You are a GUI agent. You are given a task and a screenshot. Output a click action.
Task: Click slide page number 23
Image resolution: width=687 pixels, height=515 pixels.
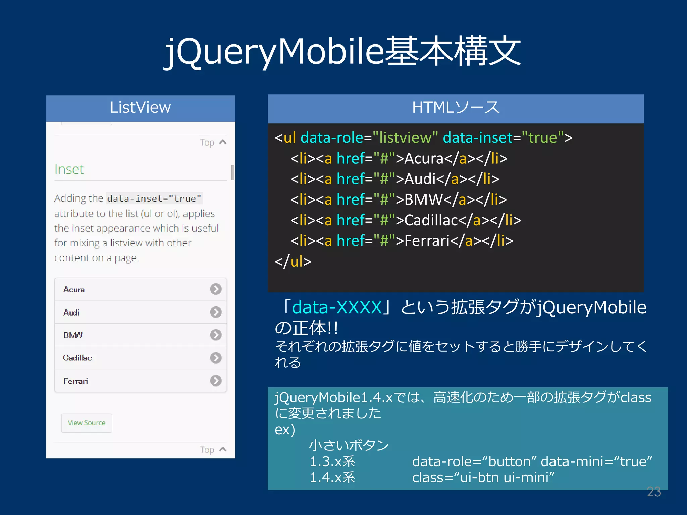(654, 492)
